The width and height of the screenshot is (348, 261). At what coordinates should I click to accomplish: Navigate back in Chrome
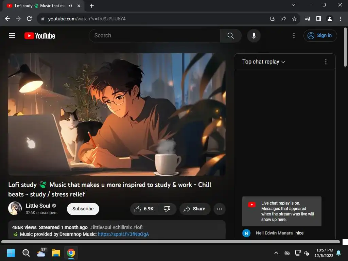pos(7,19)
